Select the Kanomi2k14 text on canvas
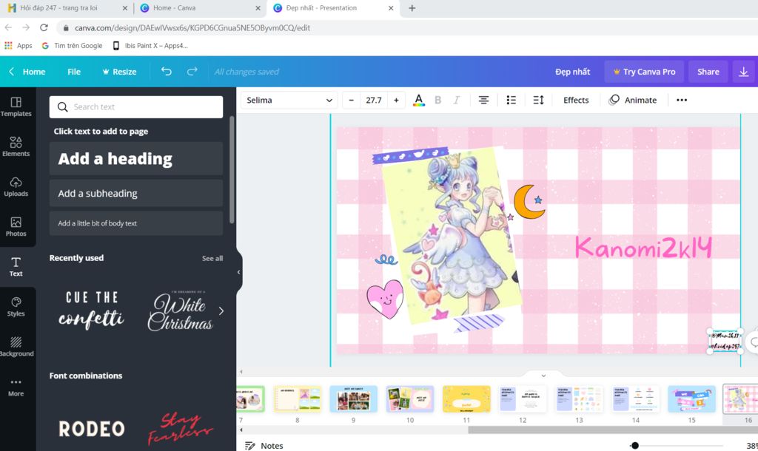Viewport: 758px width, 451px height. click(643, 248)
